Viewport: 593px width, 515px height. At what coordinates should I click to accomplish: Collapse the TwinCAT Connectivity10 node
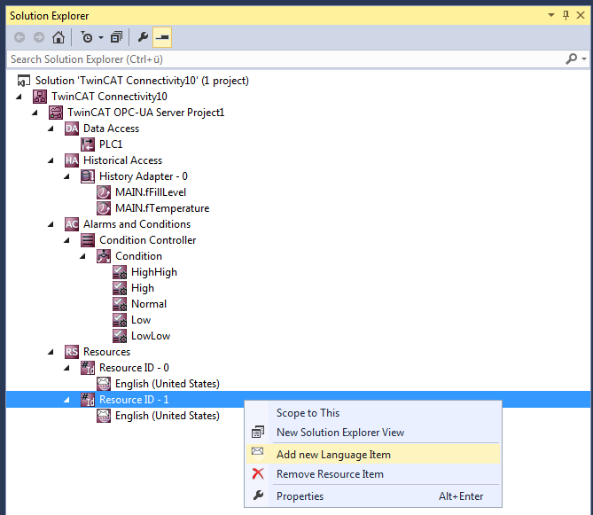coord(19,97)
